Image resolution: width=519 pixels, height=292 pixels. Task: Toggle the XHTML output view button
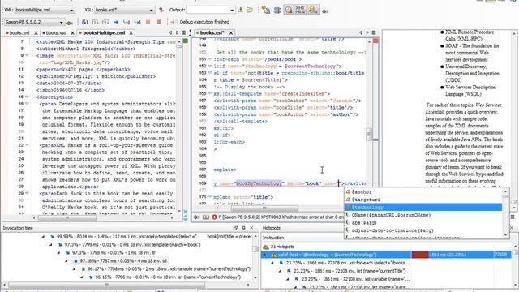tap(301, 10)
